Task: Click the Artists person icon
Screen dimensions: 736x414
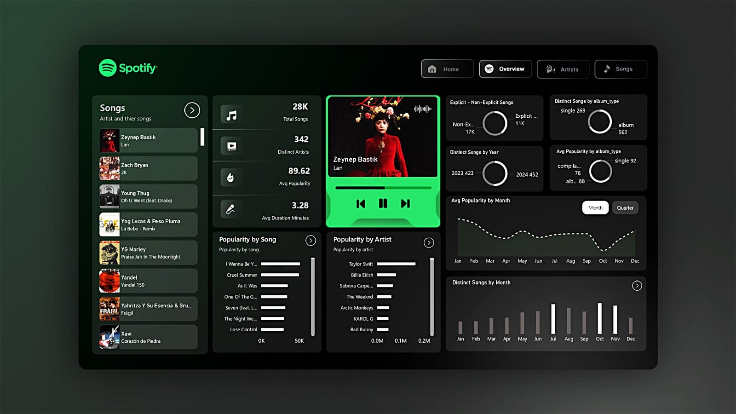Action: point(550,69)
